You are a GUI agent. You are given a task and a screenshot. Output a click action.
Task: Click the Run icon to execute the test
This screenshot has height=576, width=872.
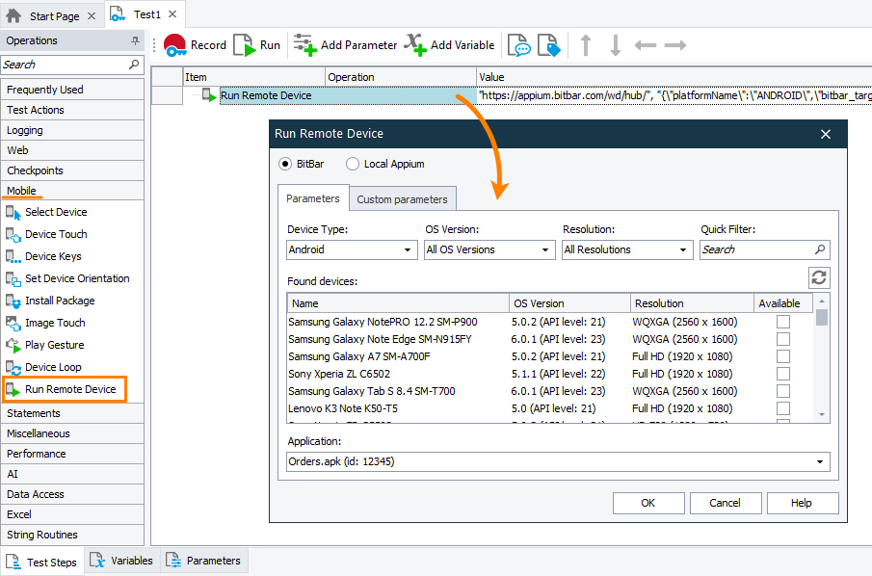tap(255, 44)
